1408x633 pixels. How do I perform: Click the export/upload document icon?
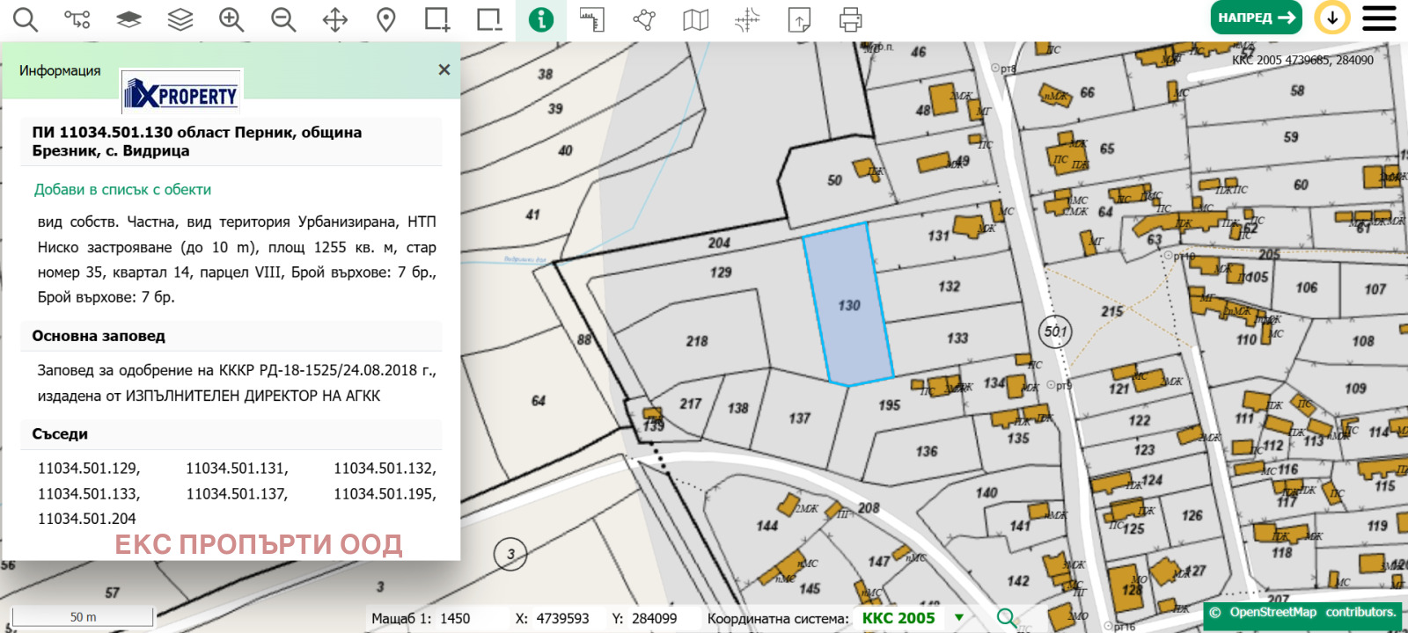click(x=799, y=19)
